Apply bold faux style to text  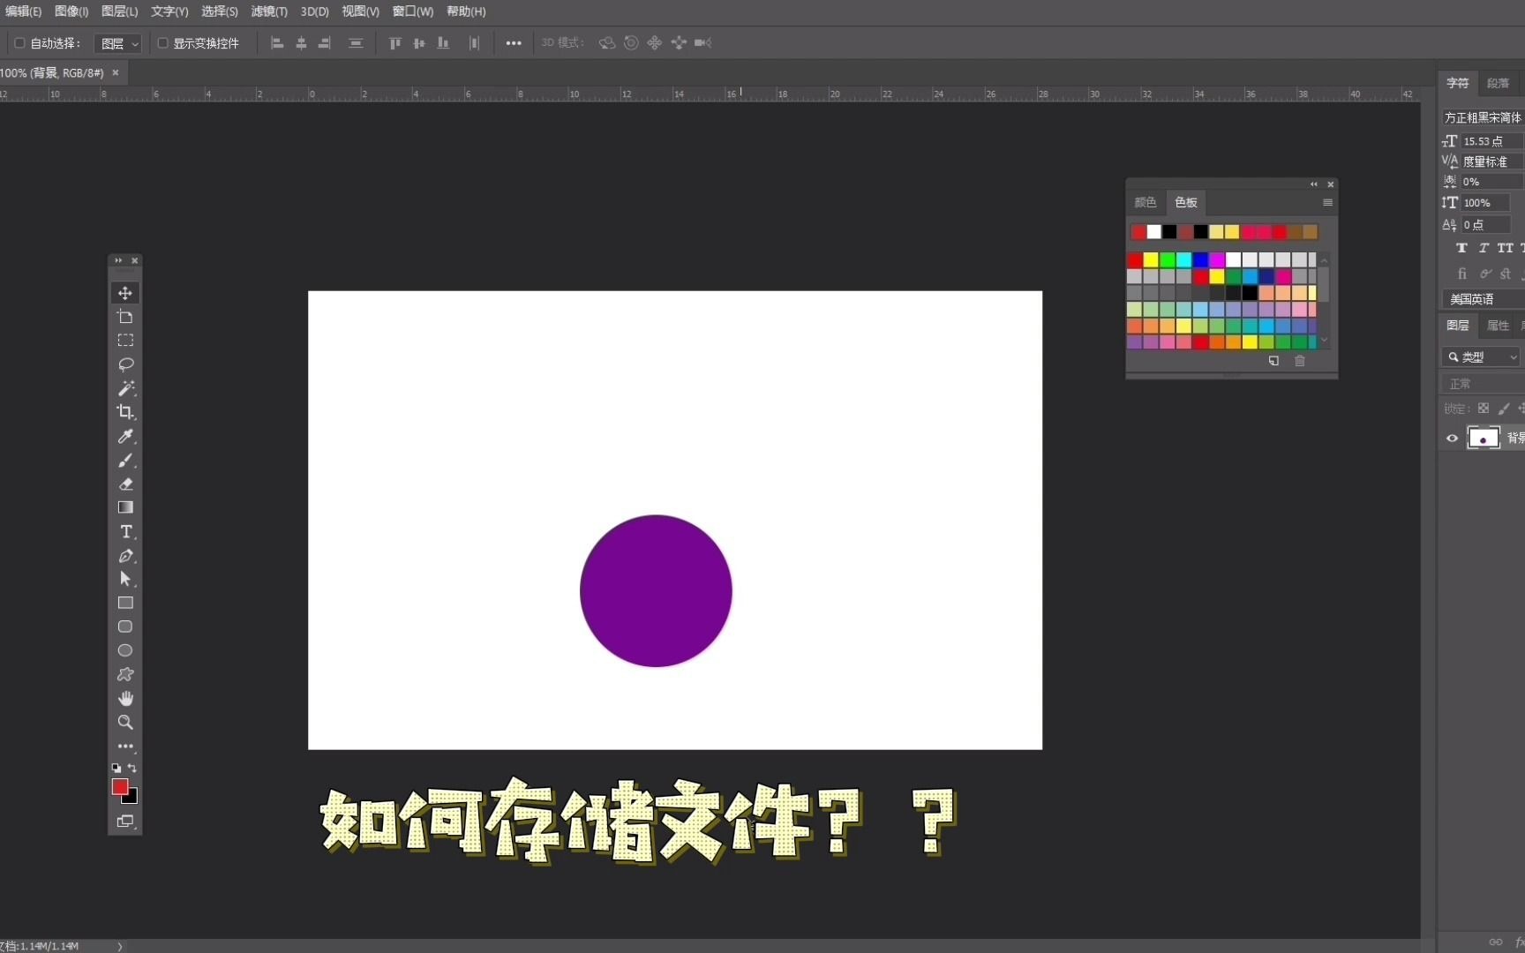(1461, 248)
